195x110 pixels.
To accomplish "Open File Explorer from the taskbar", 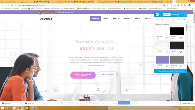I will [x=14, y=108].
